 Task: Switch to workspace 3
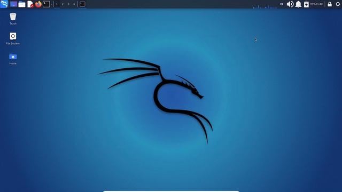pos(68,4)
